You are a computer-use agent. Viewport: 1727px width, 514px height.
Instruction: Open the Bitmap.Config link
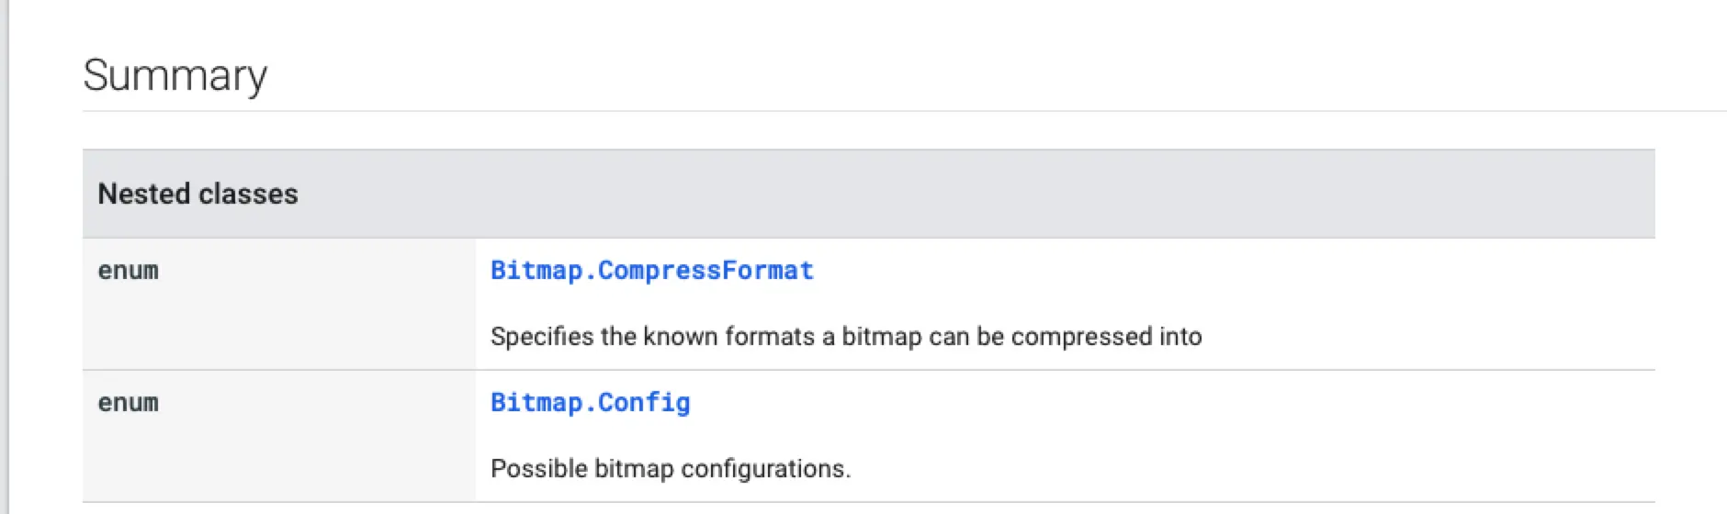[590, 403]
